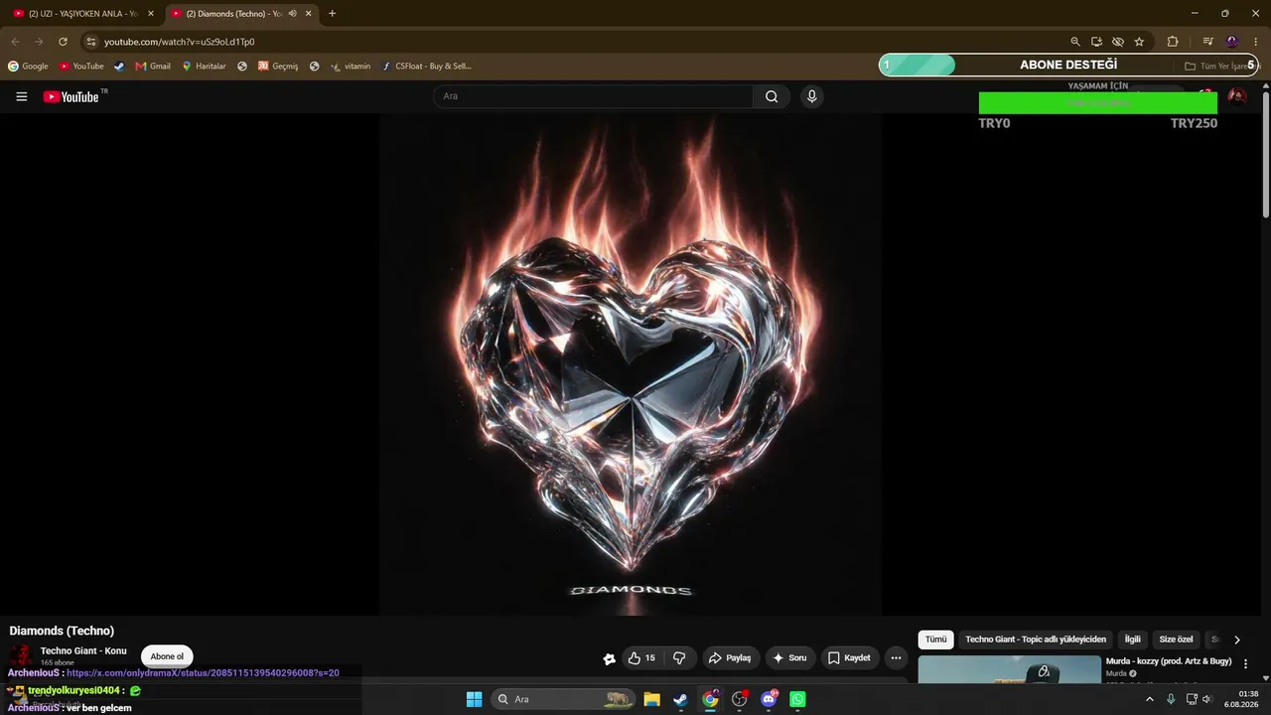
Task: Go back to the previous page
Action: pos(15,42)
